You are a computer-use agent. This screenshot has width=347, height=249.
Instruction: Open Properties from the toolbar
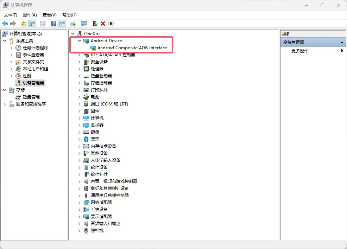43,24
